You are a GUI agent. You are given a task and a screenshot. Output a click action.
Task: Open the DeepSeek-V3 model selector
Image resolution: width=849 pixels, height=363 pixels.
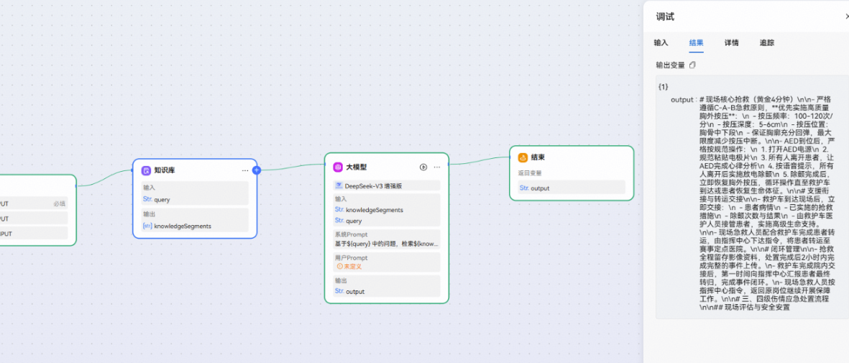387,186
